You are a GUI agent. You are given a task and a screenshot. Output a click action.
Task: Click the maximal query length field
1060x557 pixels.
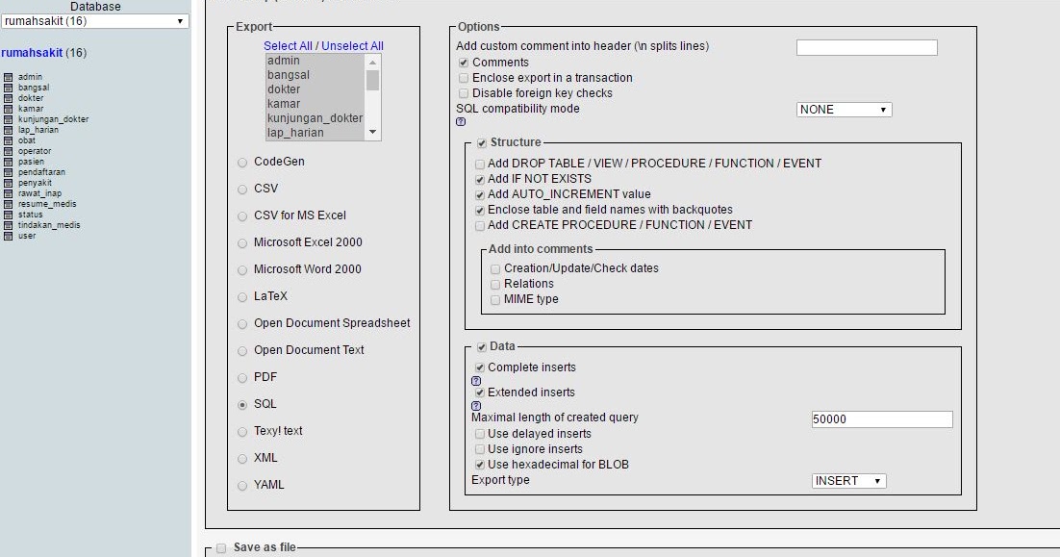[x=882, y=419]
